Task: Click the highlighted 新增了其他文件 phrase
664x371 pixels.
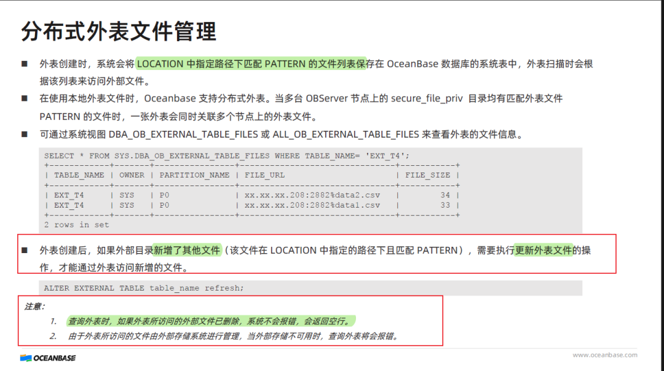Action: tap(187, 251)
